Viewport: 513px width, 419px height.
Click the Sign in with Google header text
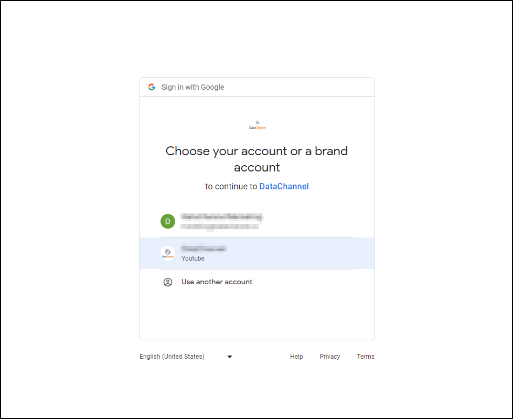[193, 87]
